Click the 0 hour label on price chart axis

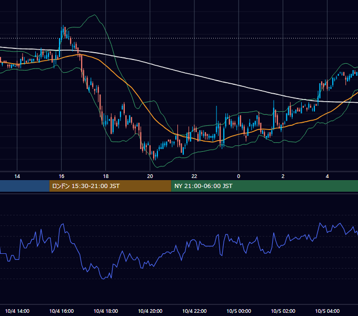238,176
